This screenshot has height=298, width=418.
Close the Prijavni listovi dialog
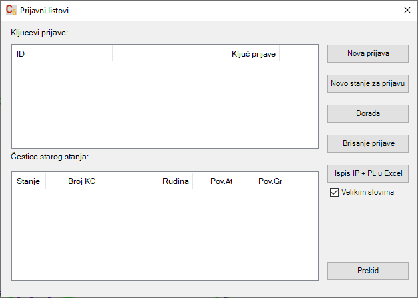pyautogui.click(x=407, y=11)
